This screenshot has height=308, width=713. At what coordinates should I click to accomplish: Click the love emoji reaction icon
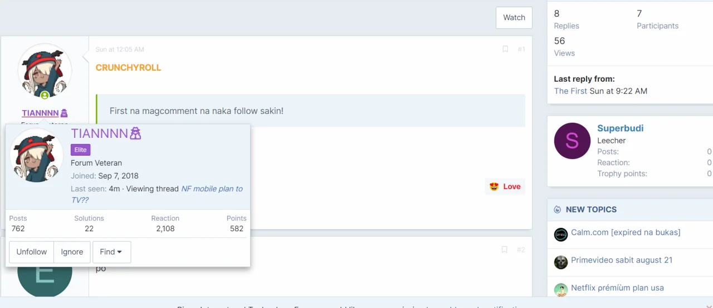click(x=494, y=186)
